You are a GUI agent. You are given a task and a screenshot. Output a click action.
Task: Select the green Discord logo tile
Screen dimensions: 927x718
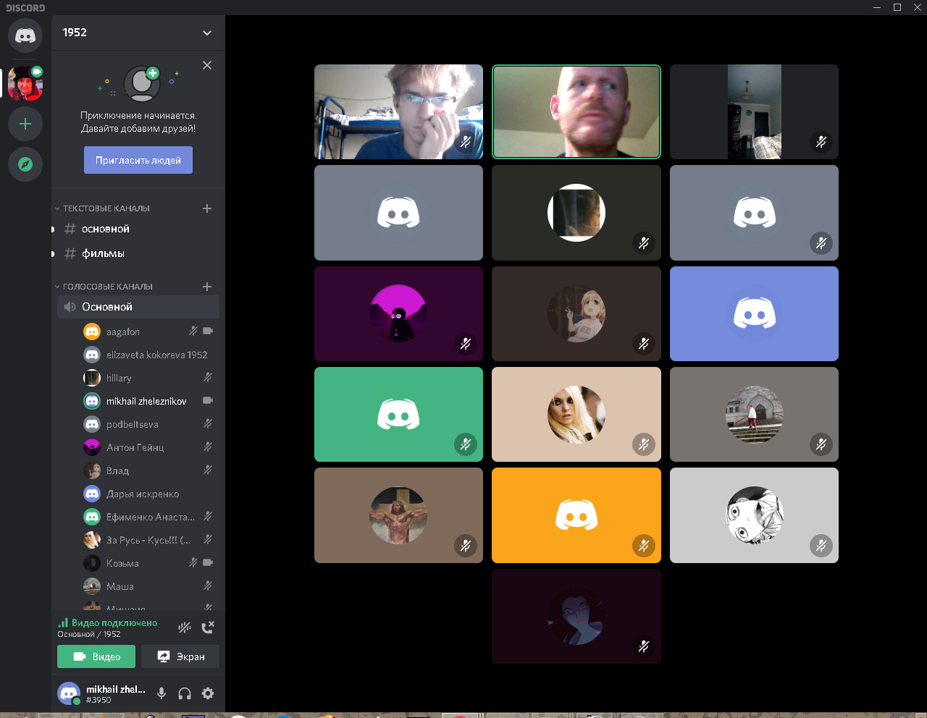coord(398,414)
